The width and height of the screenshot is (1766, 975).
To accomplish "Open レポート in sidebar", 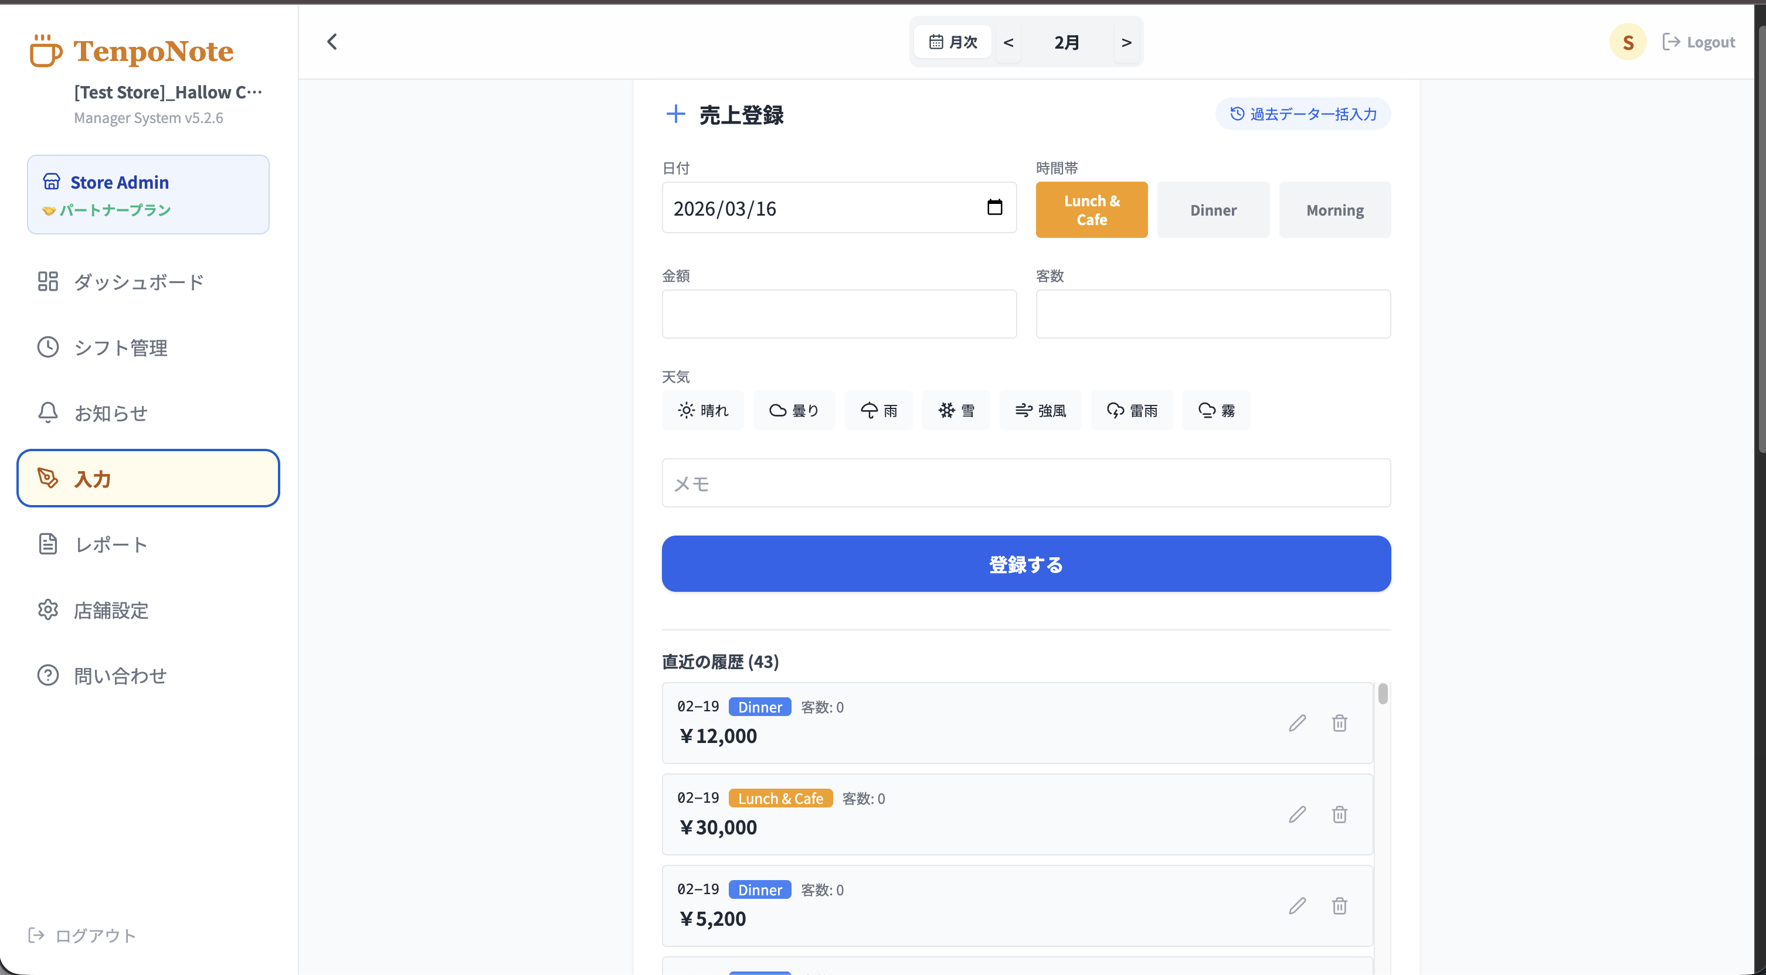I will click(x=148, y=545).
